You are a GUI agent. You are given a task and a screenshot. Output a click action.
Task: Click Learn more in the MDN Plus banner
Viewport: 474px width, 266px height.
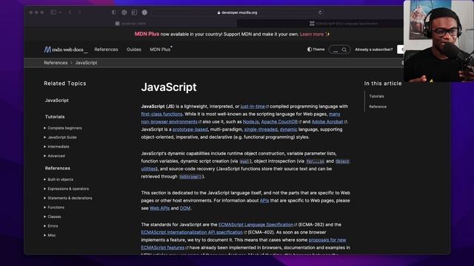312,34
